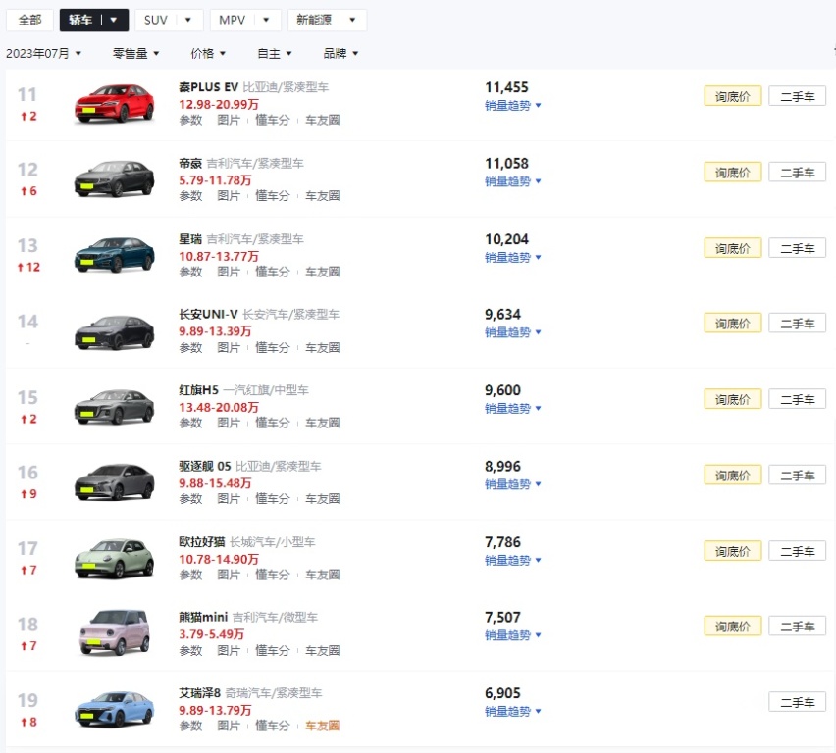Open the 红旗H5 model title

pos(199,389)
